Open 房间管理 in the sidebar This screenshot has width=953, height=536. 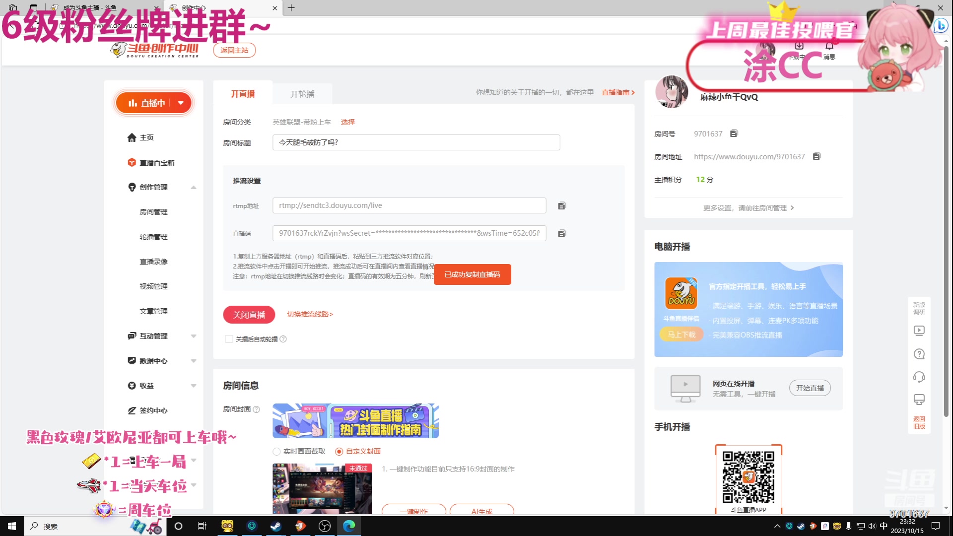153,212
